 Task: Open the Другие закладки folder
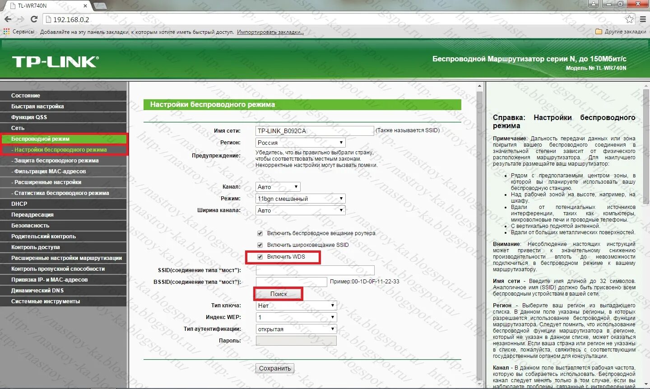point(621,32)
